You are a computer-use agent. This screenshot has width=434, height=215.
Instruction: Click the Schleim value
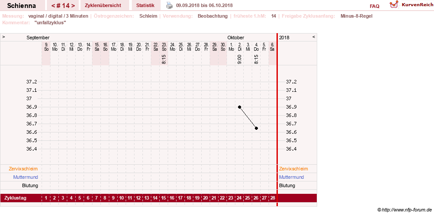pyautogui.click(x=148, y=16)
